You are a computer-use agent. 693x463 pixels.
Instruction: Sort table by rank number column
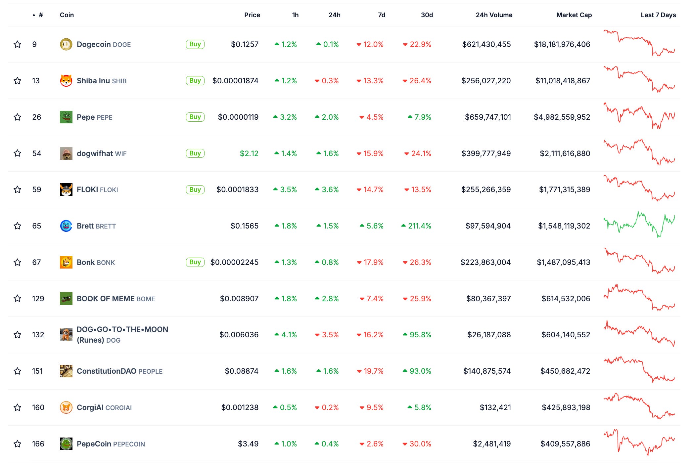point(40,15)
